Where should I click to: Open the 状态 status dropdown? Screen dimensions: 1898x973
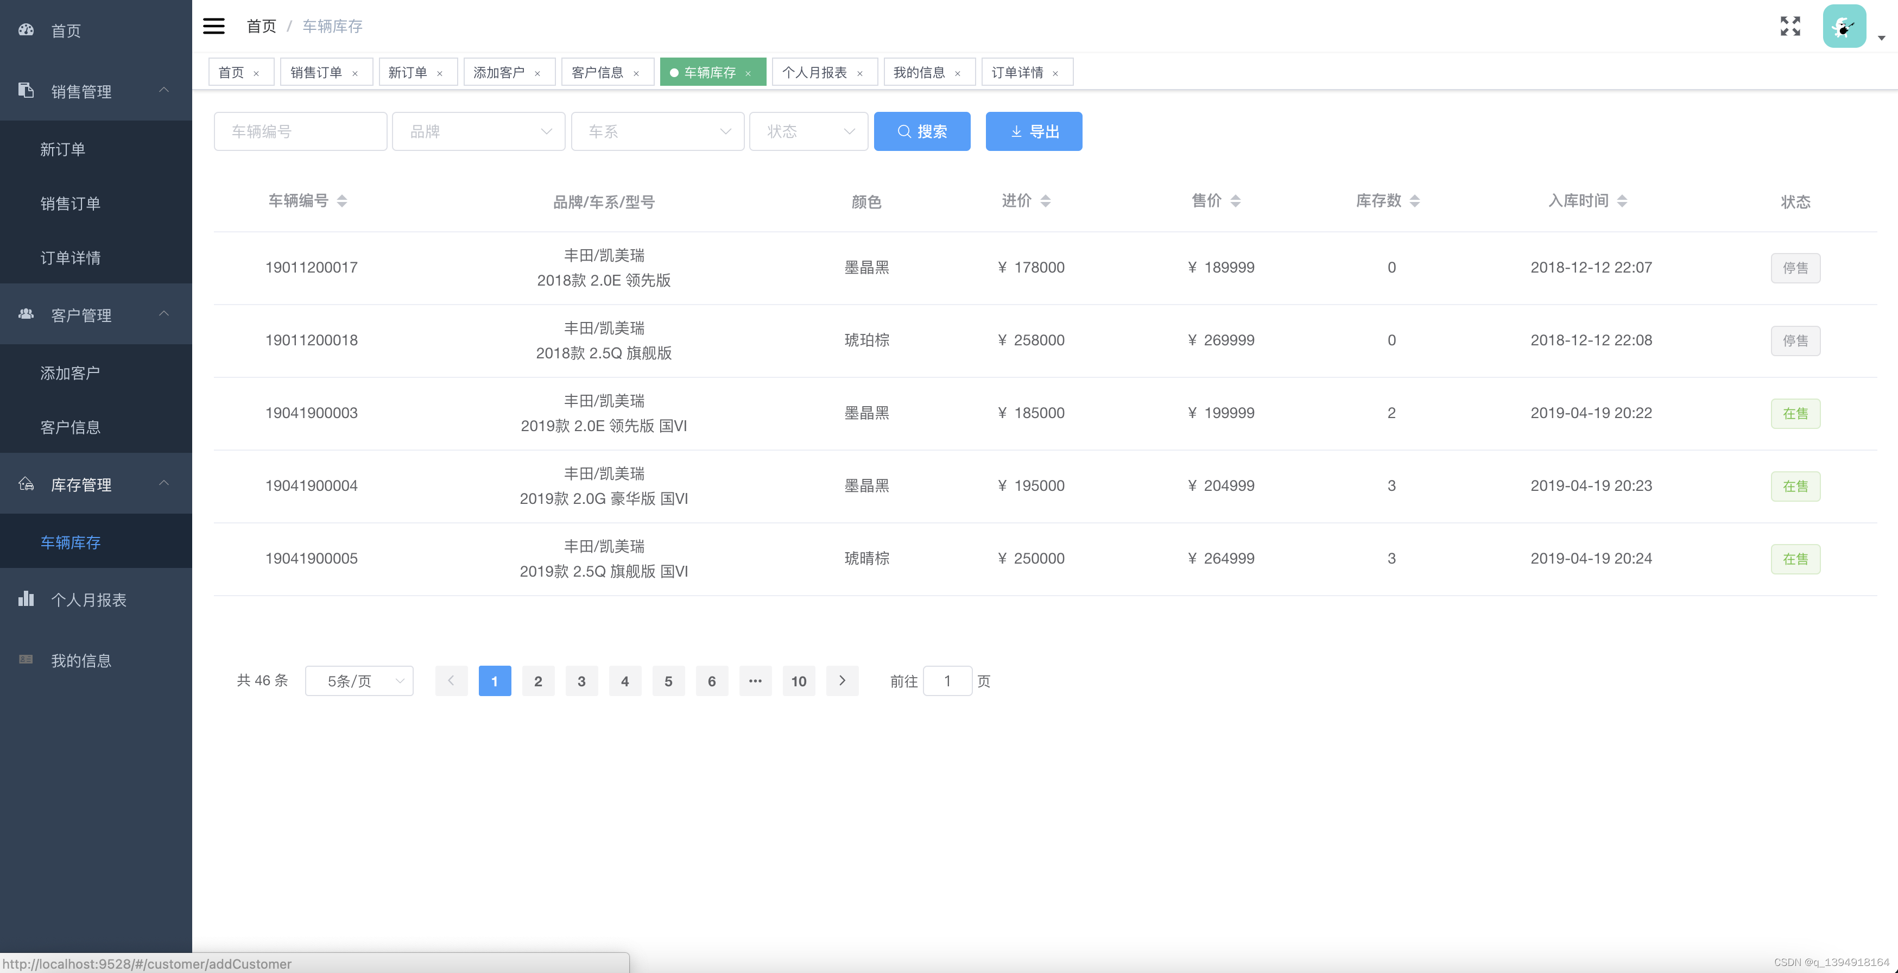click(808, 131)
